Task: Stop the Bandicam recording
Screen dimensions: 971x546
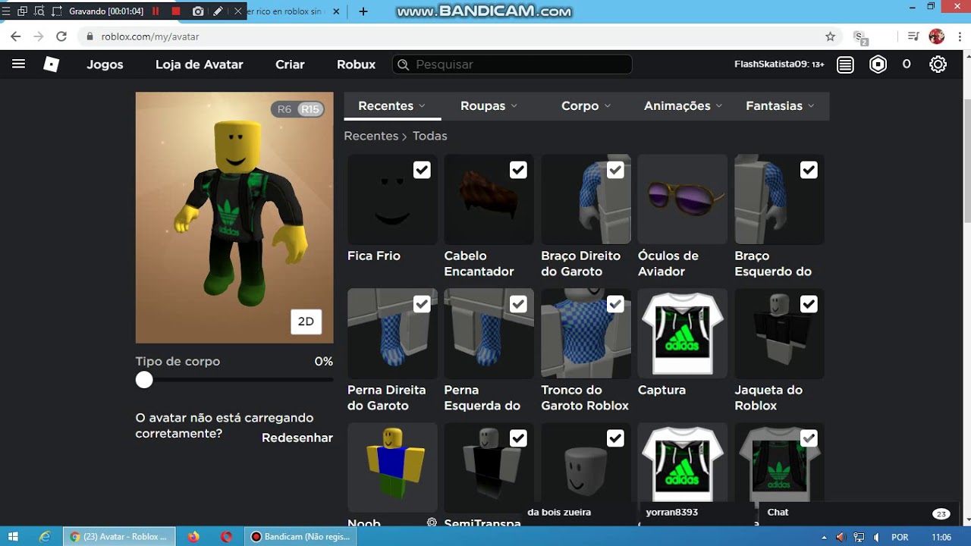Action: [x=176, y=11]
